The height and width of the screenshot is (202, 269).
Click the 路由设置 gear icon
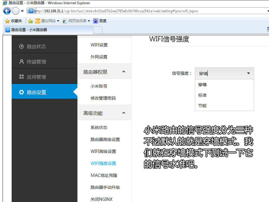(x=22, y=92)
